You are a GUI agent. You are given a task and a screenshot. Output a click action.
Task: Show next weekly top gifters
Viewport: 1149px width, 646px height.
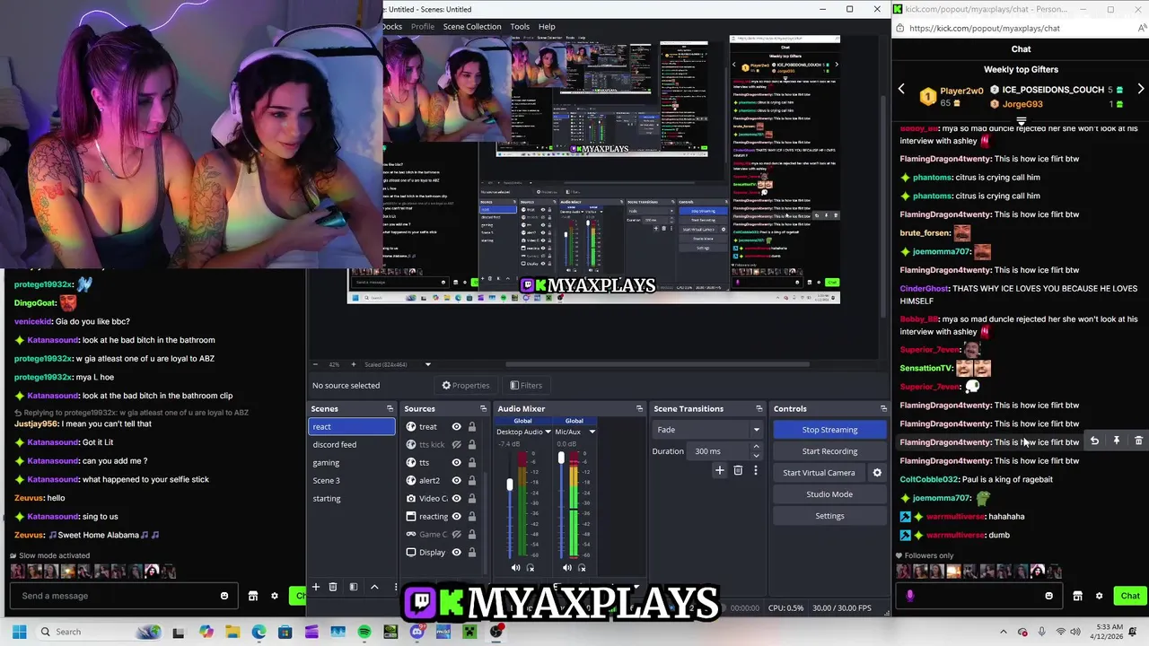click(x=1141, y=90)
